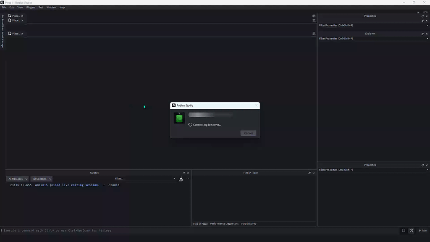
Task: Click the 'Studio' source label in Output
Action: coord(114,185)
